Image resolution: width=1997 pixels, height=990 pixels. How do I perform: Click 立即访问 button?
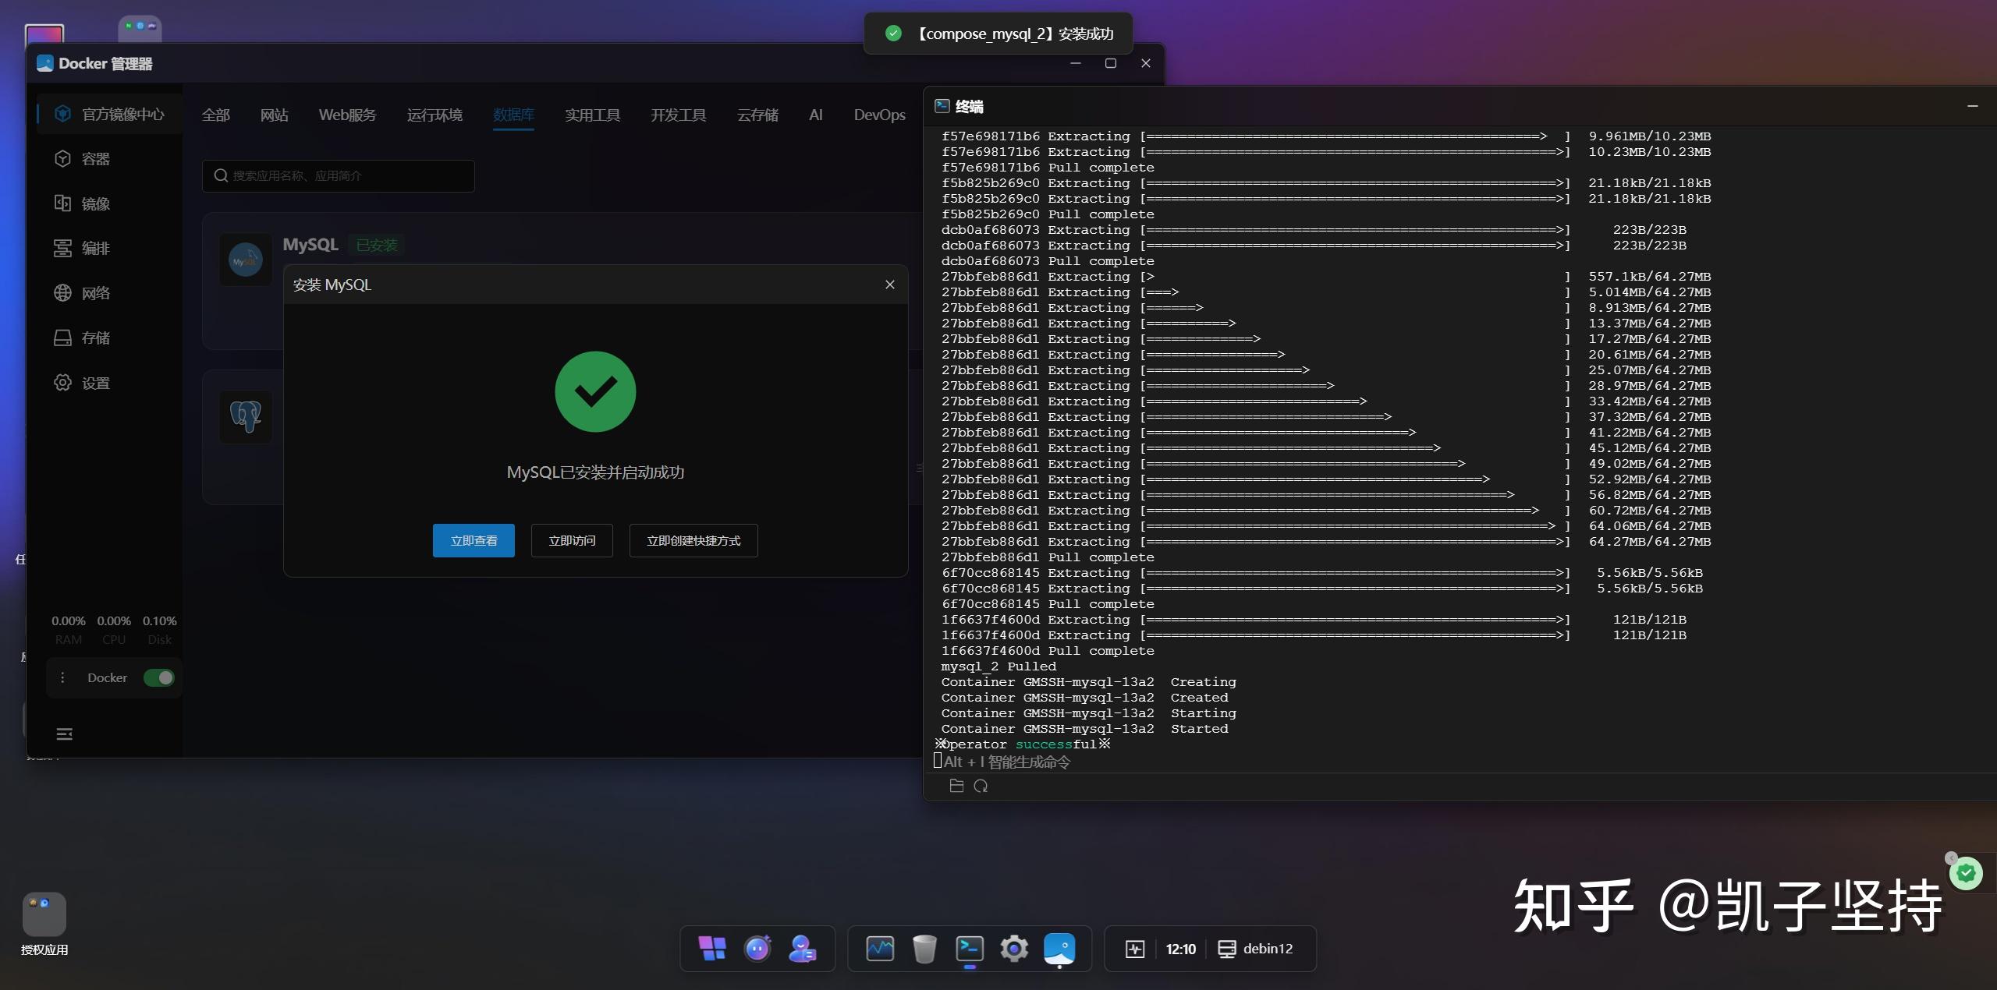[572, 540]
